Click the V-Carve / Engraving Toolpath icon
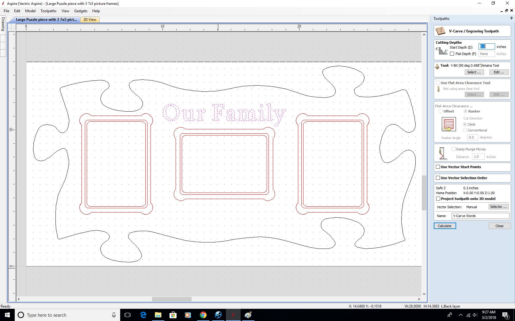The image size is (515, 321). point(441,31)
